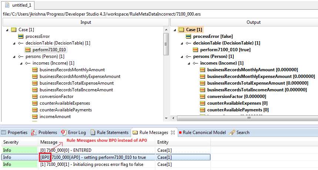Select the untitled_1 editor tab
Screen dimensions: 318x170
[18, 5]
